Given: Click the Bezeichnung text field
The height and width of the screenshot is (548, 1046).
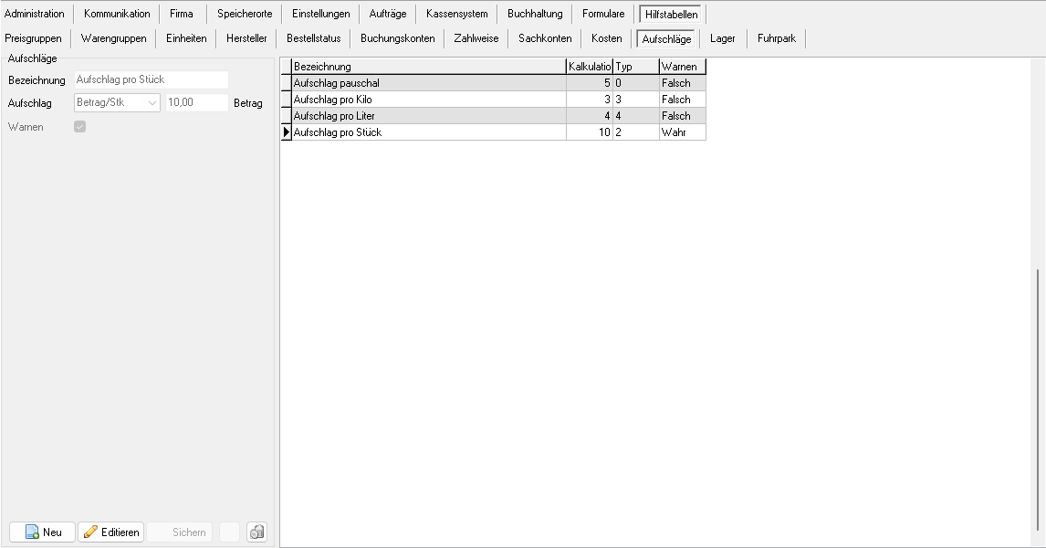Looking at the screenshot, I should pos(151,79).
